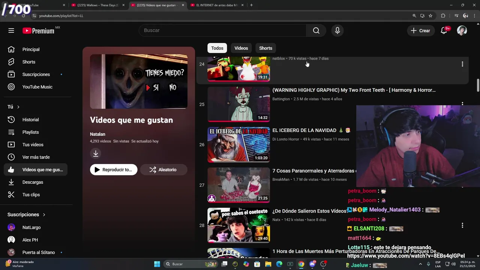The image size is (480, 270).
Task: Open options for Natx video row
Action: point(462,225)
